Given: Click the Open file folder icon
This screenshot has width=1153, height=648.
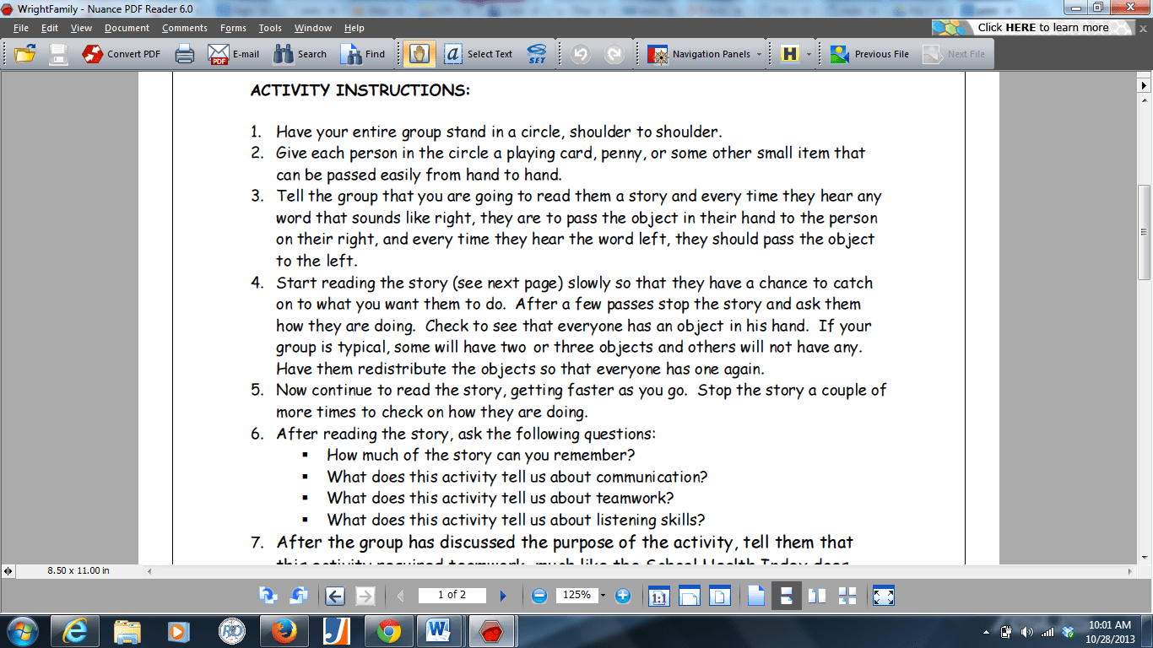Looking at the screenshot, I should tap(25, 54).
